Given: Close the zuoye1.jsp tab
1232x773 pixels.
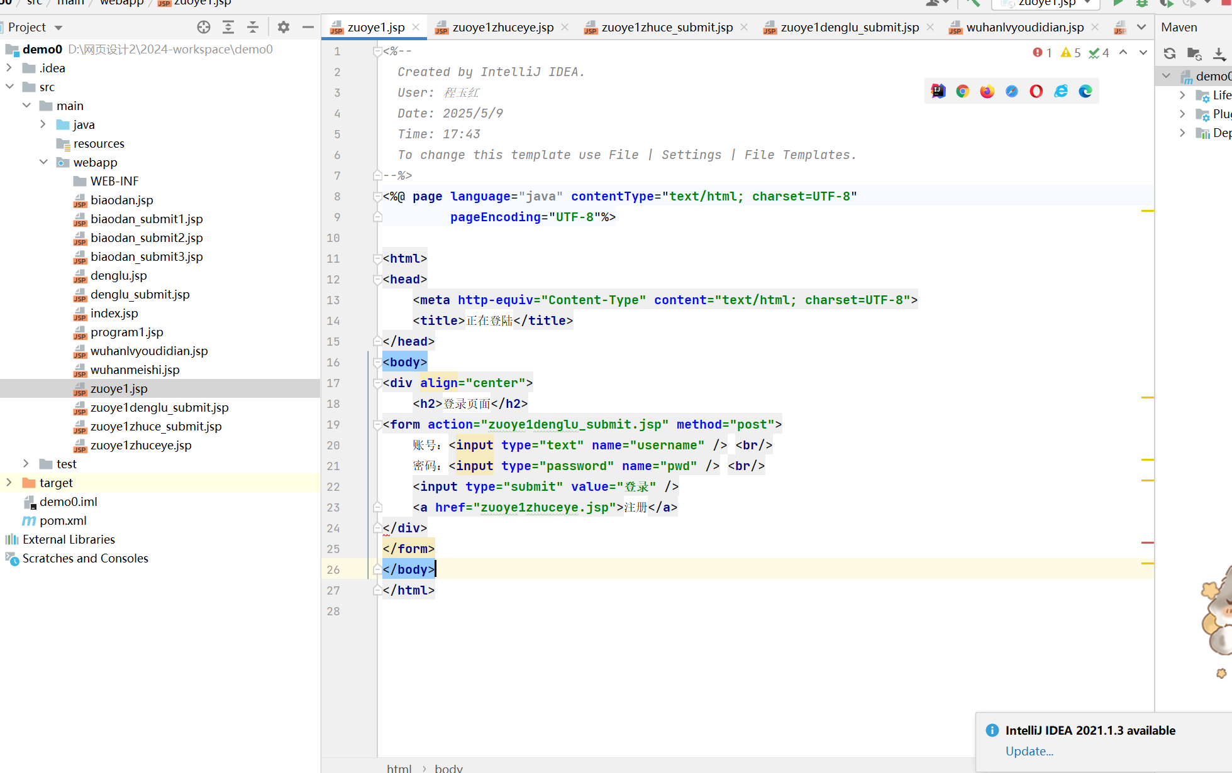Looking at the screenshot, I should 416,27.
